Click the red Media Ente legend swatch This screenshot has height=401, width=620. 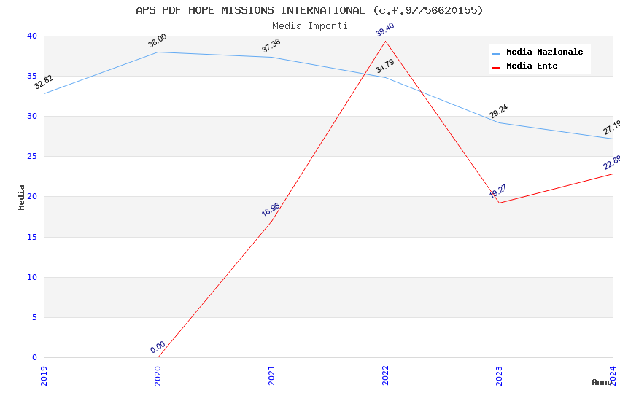[497, 67]
